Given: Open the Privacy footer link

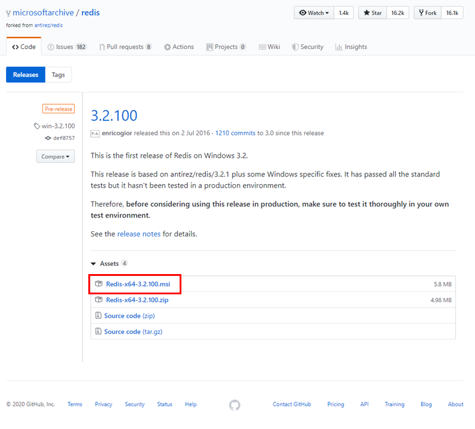Looking at the screenshot, I should 104,404.
